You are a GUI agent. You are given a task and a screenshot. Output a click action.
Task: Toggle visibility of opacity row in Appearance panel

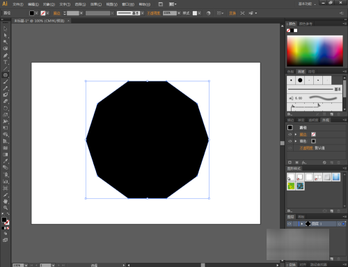click(290, 148)
